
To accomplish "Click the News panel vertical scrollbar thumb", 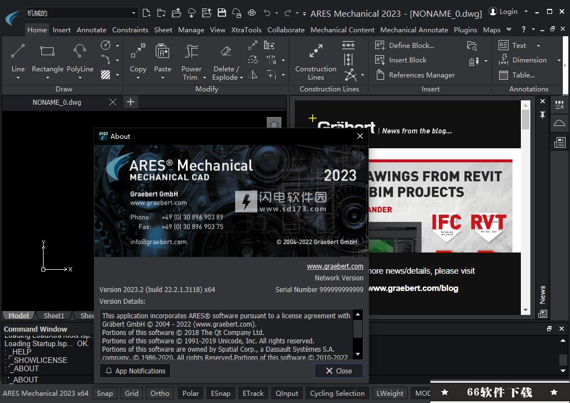I will tap(525, 119).
